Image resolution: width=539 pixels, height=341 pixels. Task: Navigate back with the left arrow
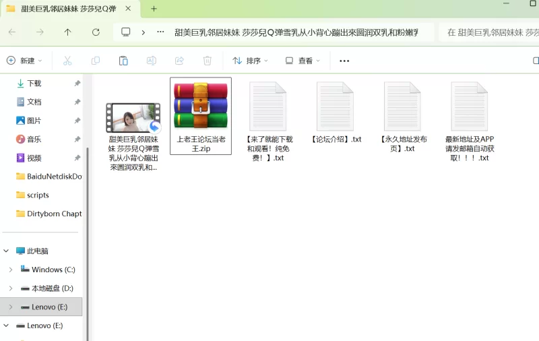[12, 32]
